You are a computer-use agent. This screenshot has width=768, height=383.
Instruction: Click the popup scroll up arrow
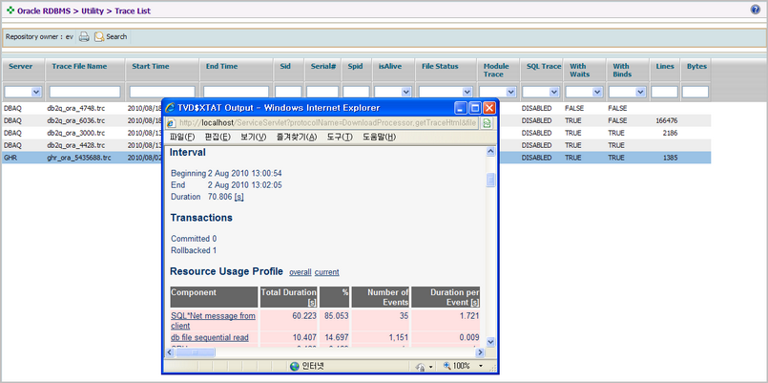(x=490, y=152)
